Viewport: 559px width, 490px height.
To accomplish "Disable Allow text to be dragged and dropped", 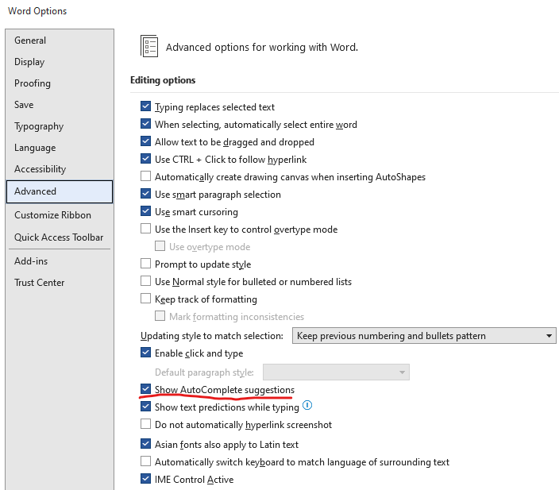I will [x=145, y=141].
